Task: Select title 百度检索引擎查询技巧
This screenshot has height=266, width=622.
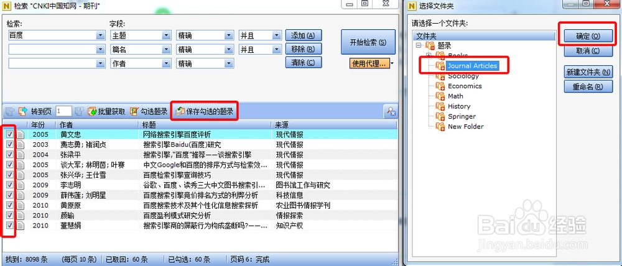Action: click(x=177, y=175)
